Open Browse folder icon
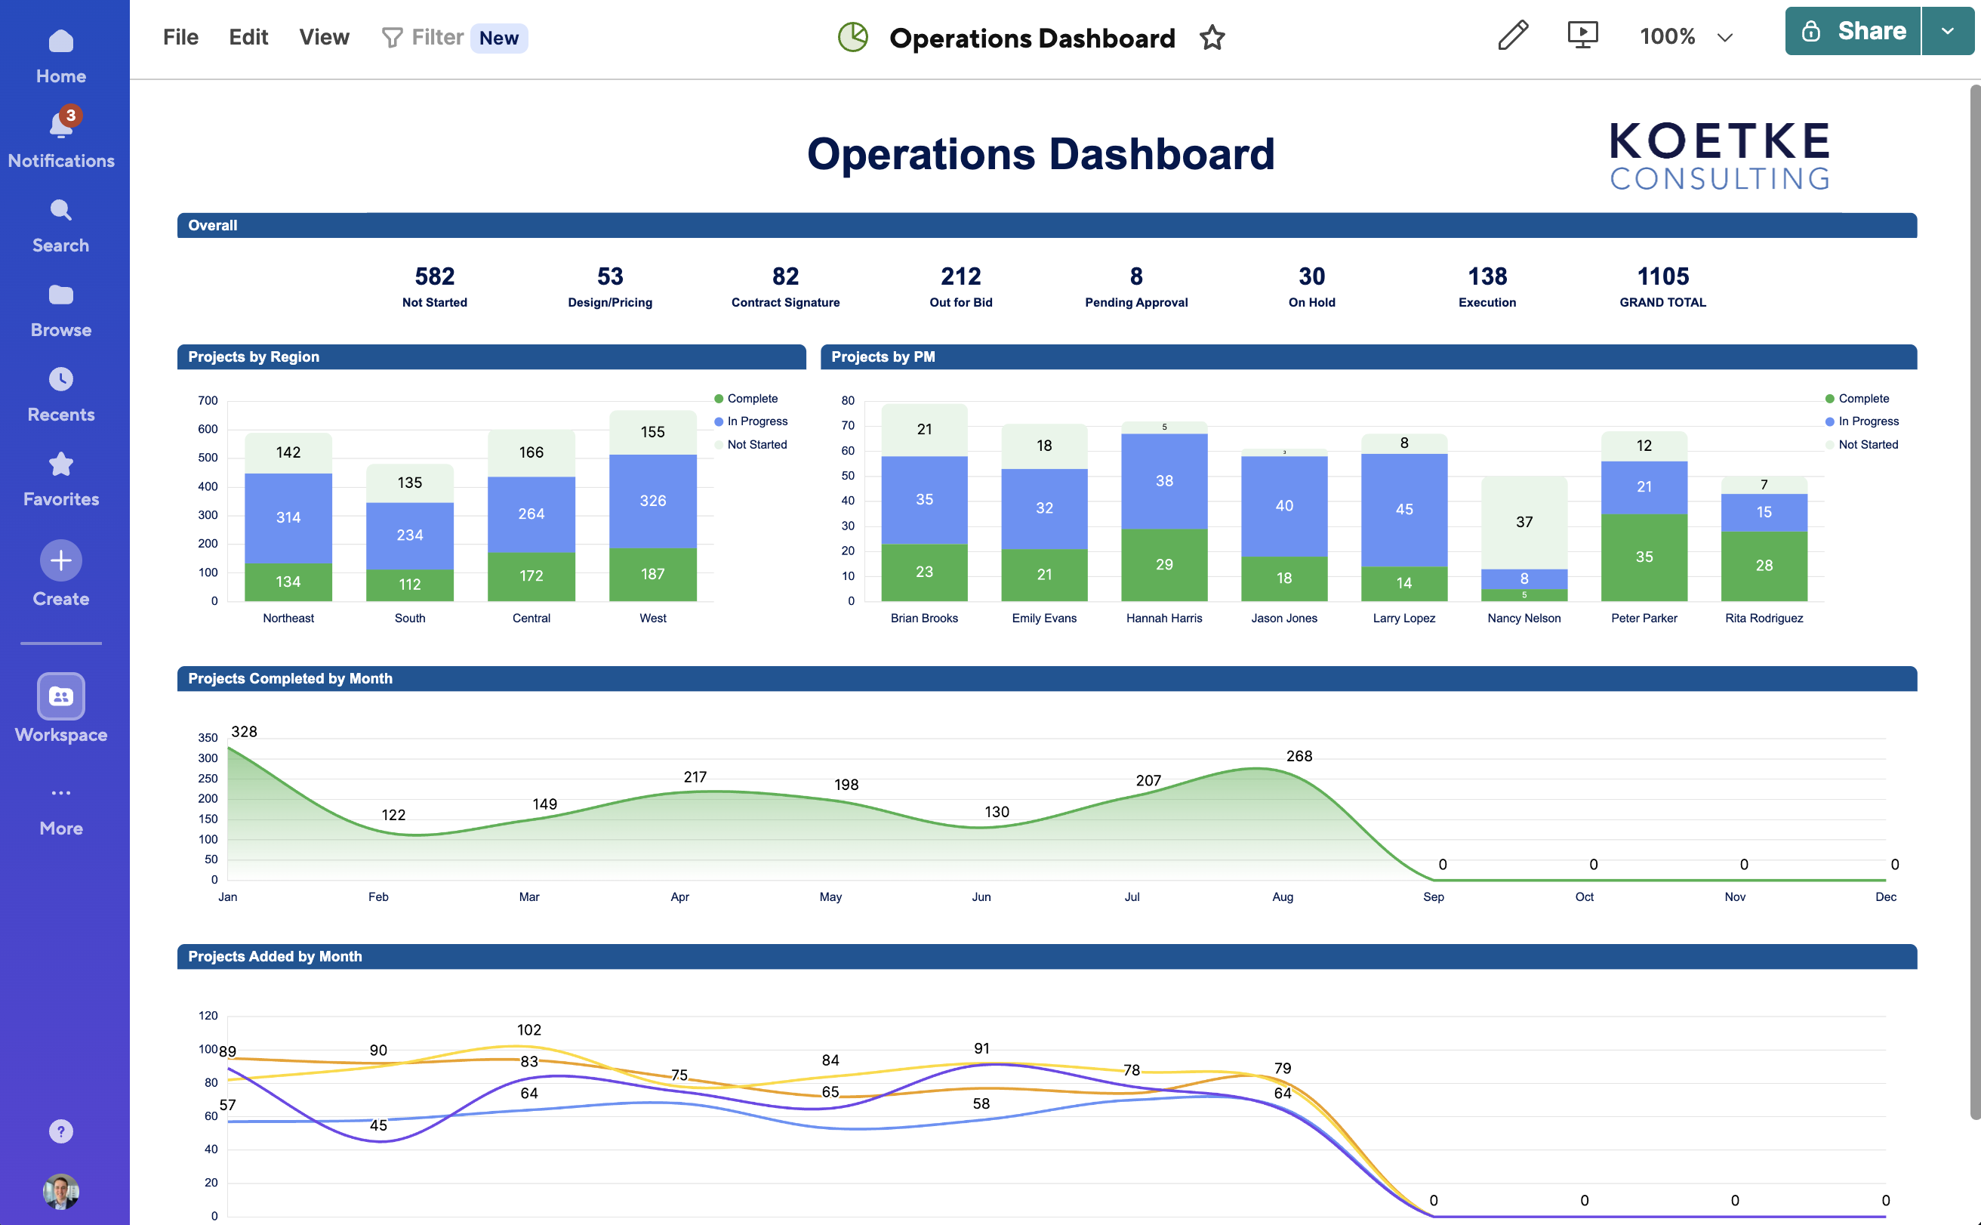Viewport: 1981px width, 1225px height. [60, 296]
